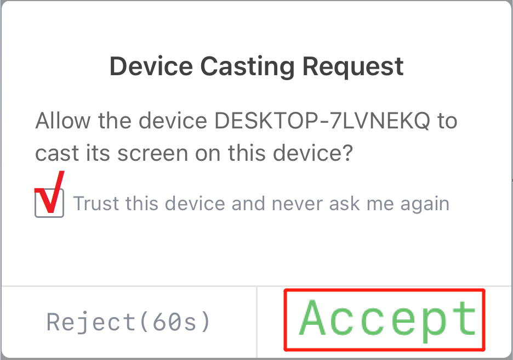Click inside the dialog's bottom button row
Screen dimensions: 513x360
point(256,320)
